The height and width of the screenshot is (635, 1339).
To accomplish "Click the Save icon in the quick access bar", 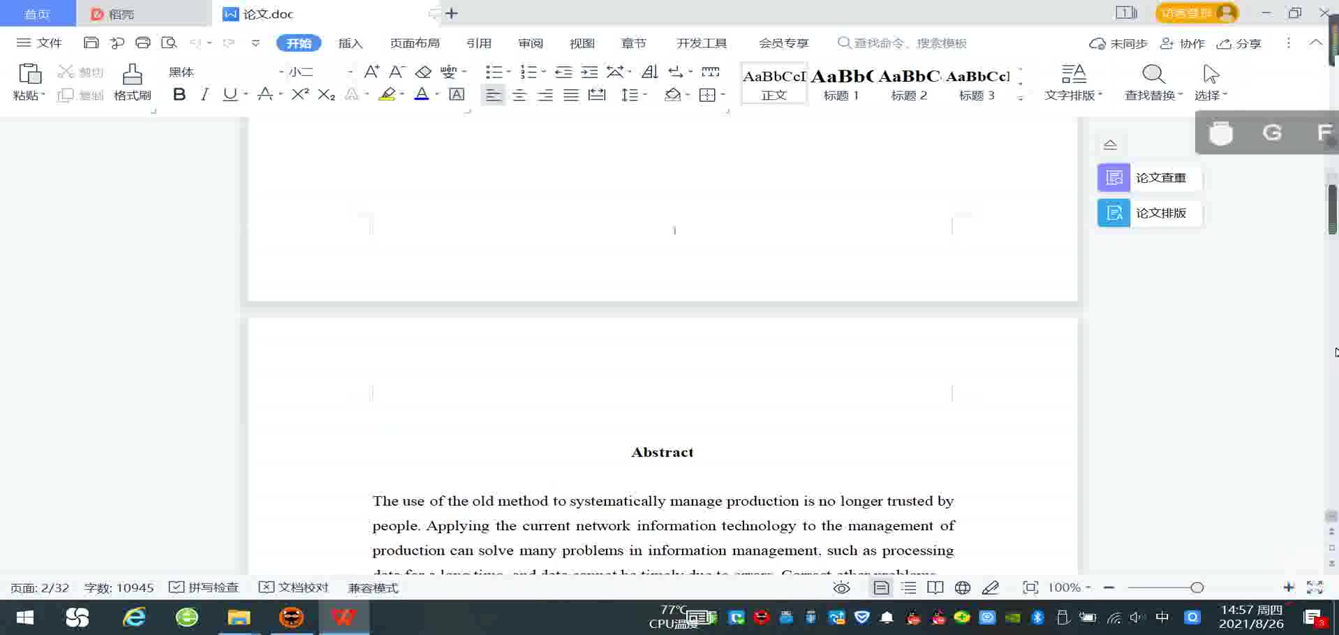I will point(91,43).
